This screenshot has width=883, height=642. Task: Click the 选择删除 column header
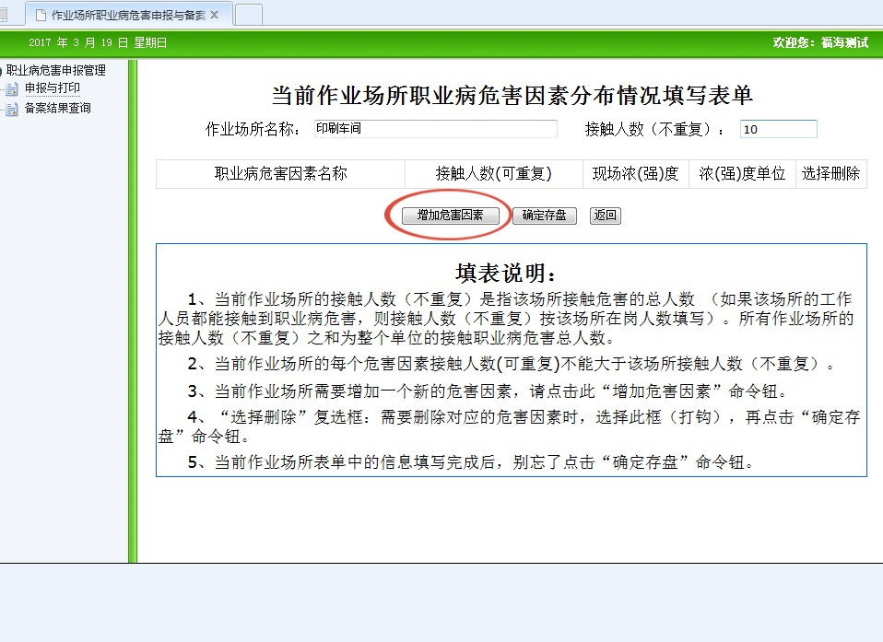830,173
